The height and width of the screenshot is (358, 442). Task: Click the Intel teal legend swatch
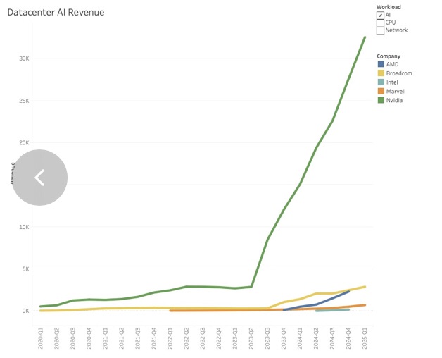tap(381, 82)
